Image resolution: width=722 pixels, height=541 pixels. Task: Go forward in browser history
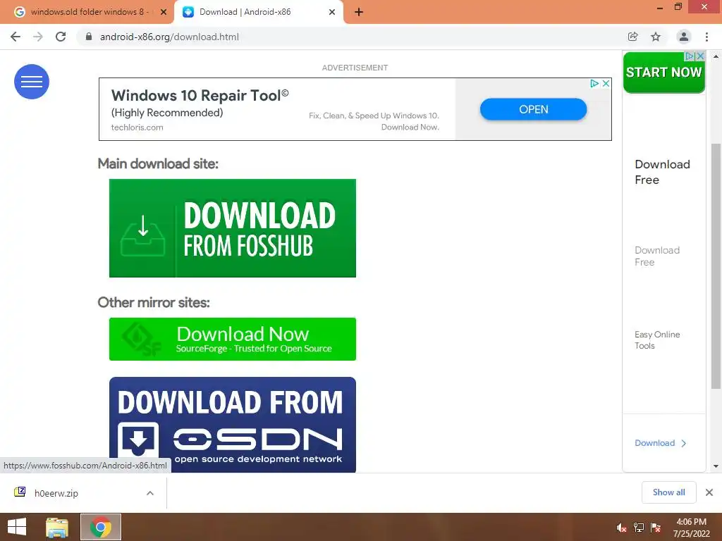pos(38,37)
